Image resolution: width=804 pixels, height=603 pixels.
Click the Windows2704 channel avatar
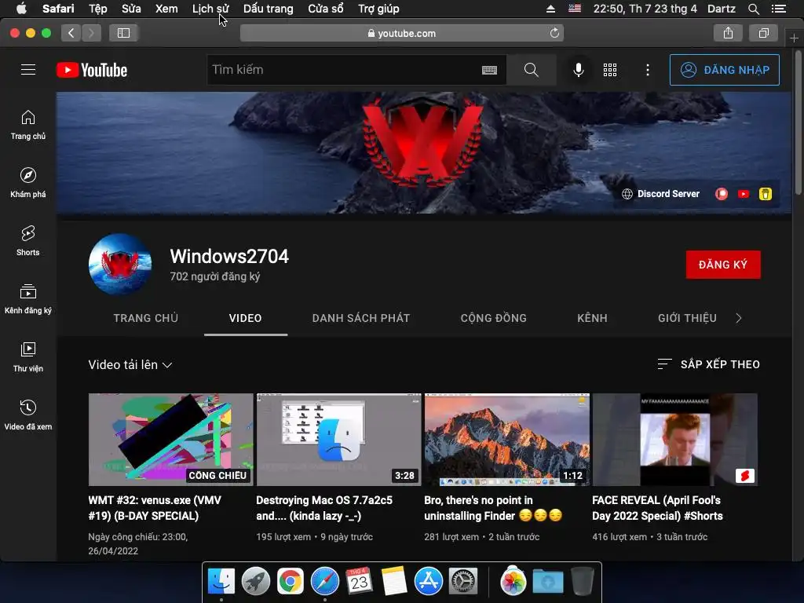(120, 265)
